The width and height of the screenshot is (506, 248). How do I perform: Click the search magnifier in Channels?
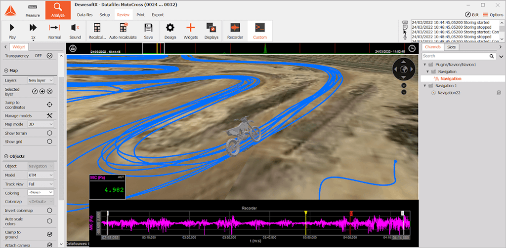coord(492,56)
